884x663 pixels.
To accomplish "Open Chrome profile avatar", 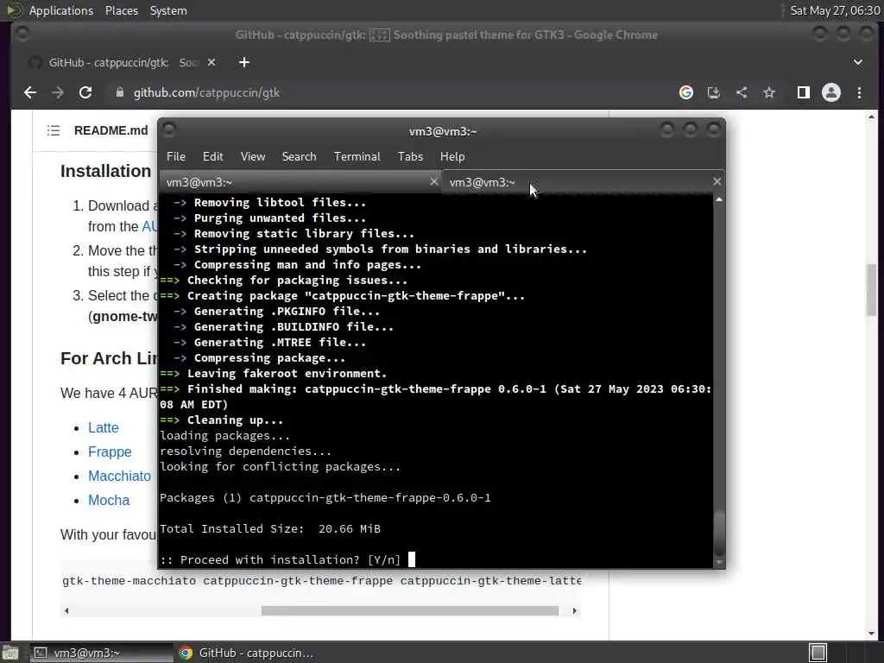I will [x=831, y=92].
